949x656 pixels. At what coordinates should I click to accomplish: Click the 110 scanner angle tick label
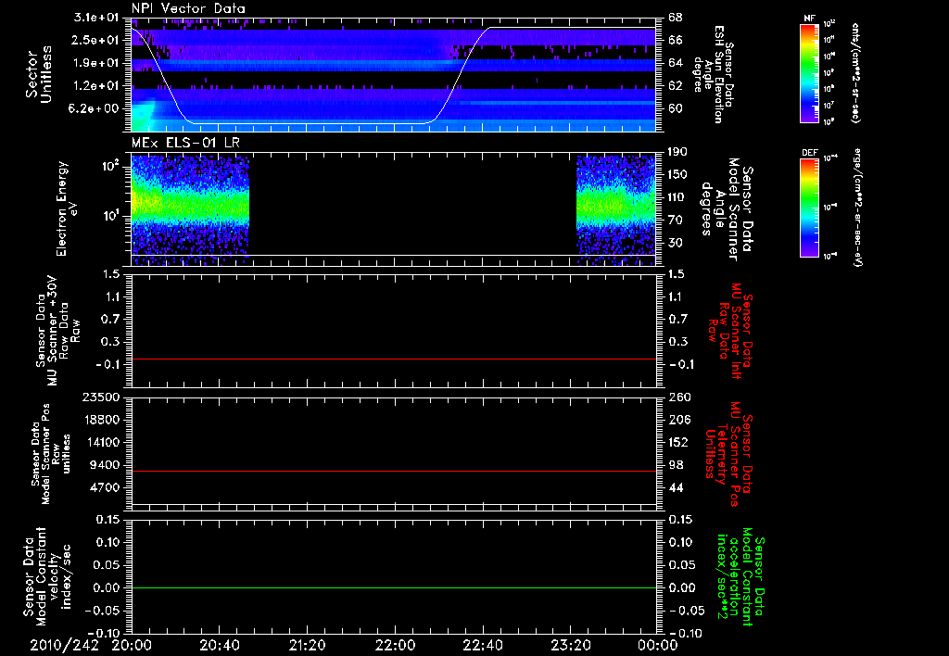coord(677,197)
